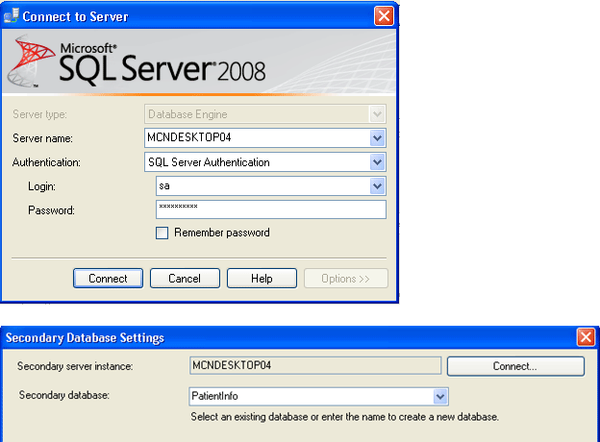
Task: Click the greyed Server type dropdown arrow
Action: click(x=377, y=114)
